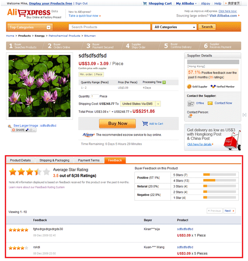Open the Product Details tab
This screenshot has width=248, height=261.
(20, 160)
